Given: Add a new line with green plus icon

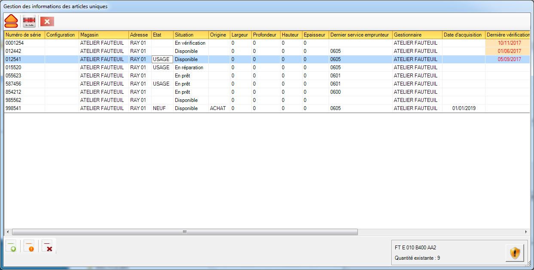Looking at the screenshot, I should point(11,246).
